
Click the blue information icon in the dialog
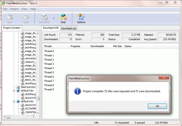point(77,91)
